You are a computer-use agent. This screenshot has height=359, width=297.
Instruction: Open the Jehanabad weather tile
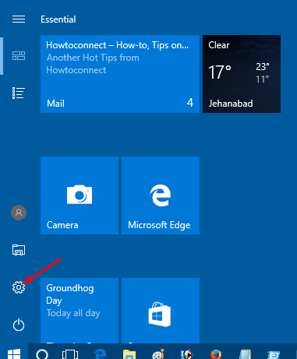(242, 74)
